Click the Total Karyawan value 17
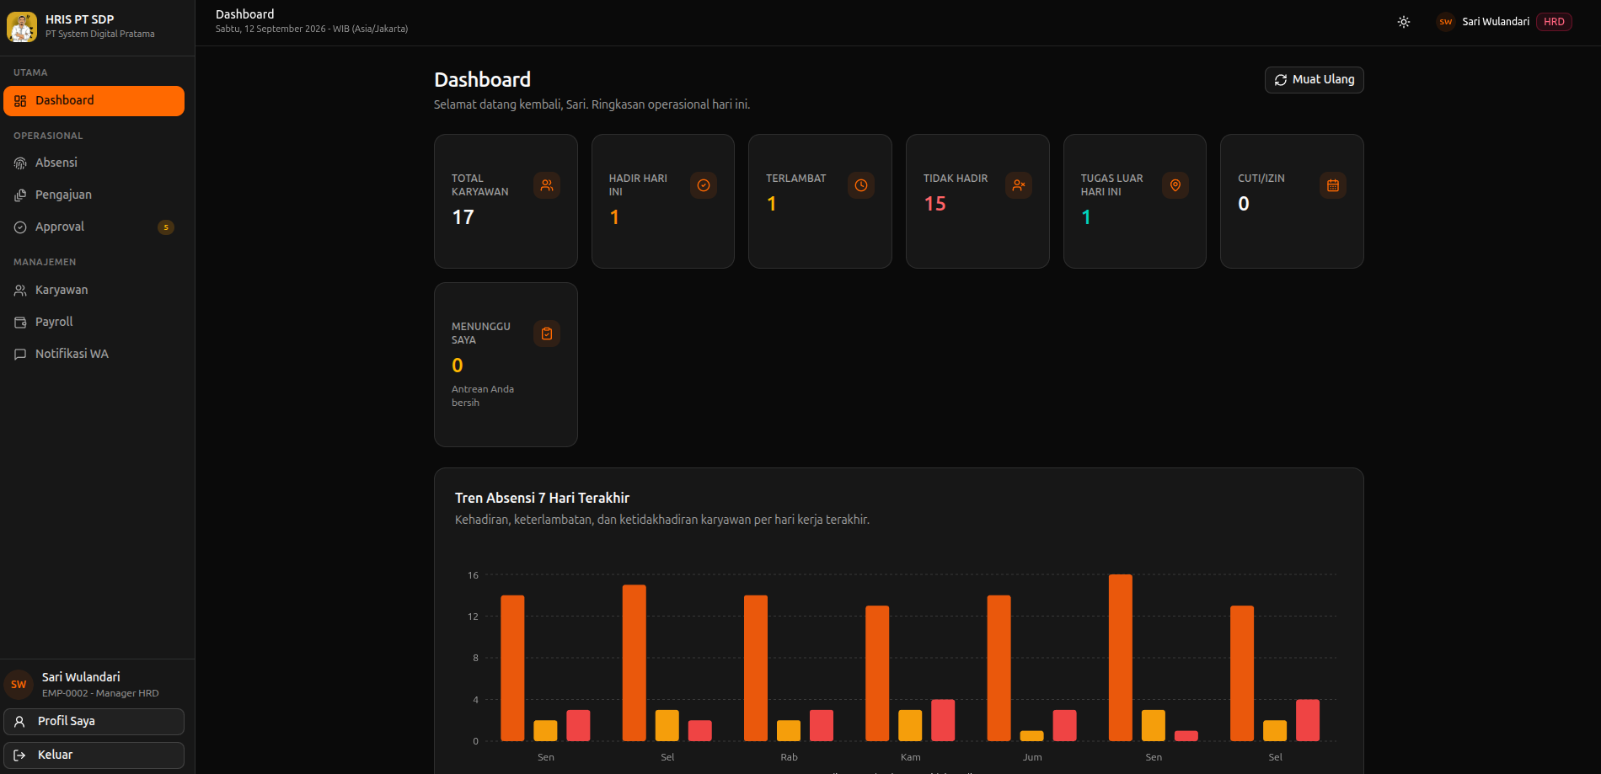The image size is (1601, 774). click(463, 217)
